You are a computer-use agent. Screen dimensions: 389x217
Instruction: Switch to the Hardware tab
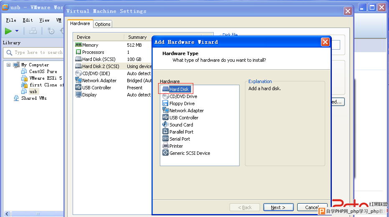tap(80, 23)
